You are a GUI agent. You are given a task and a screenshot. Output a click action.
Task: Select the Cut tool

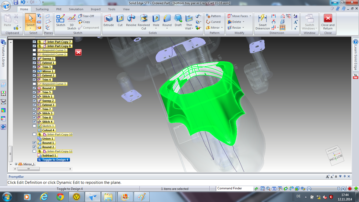coord(120,21)
